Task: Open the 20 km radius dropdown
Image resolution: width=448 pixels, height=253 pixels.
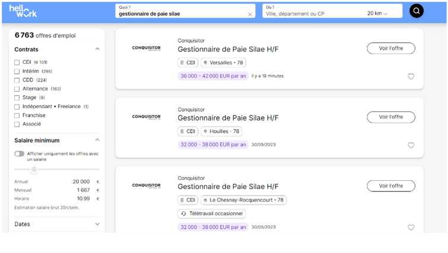Action: [377, 14]
